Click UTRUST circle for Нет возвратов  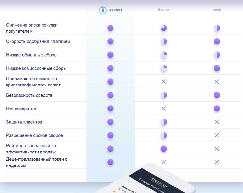click(x=110, y=108)
